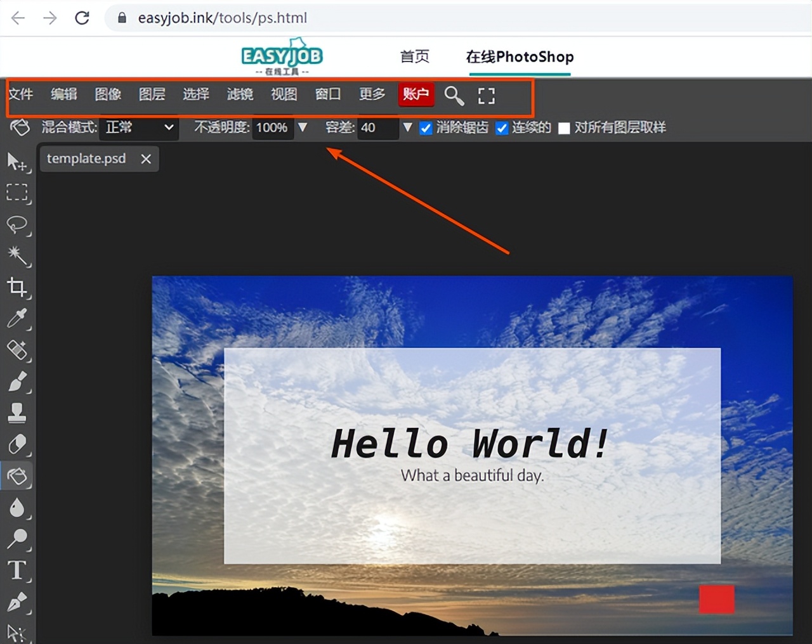Activate the Crop tool

[18, 288]
